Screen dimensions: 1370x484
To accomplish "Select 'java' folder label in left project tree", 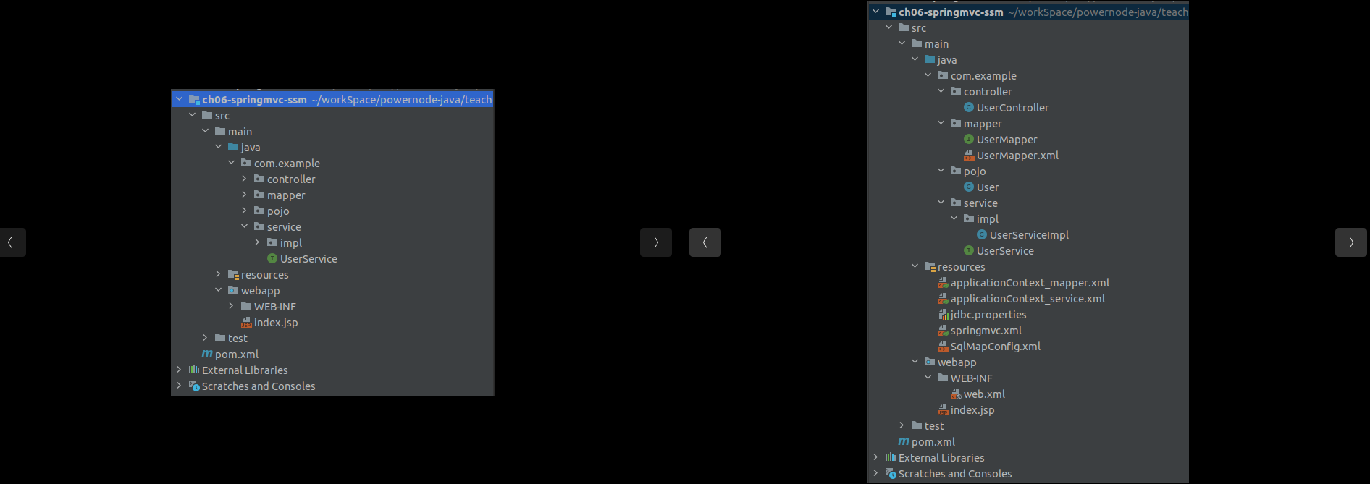I will (x=251, y=148).
